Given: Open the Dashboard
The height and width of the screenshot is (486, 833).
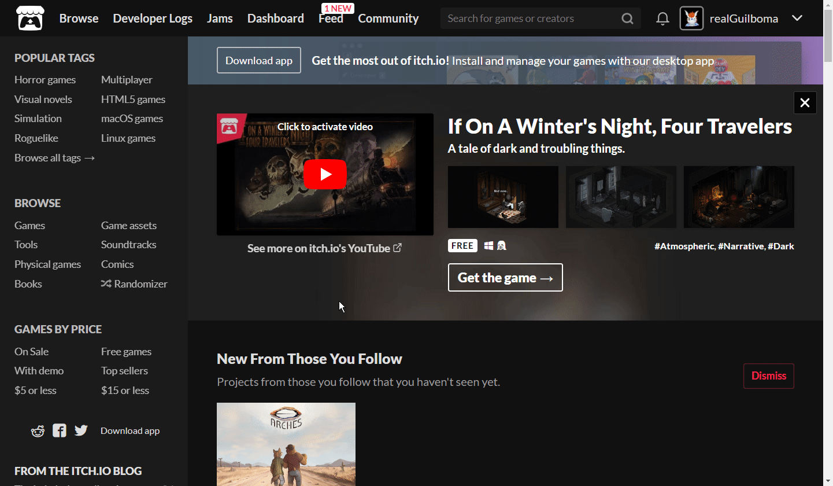Looking at the screenshot, I should pyautogui.click(x=276, y=19).
